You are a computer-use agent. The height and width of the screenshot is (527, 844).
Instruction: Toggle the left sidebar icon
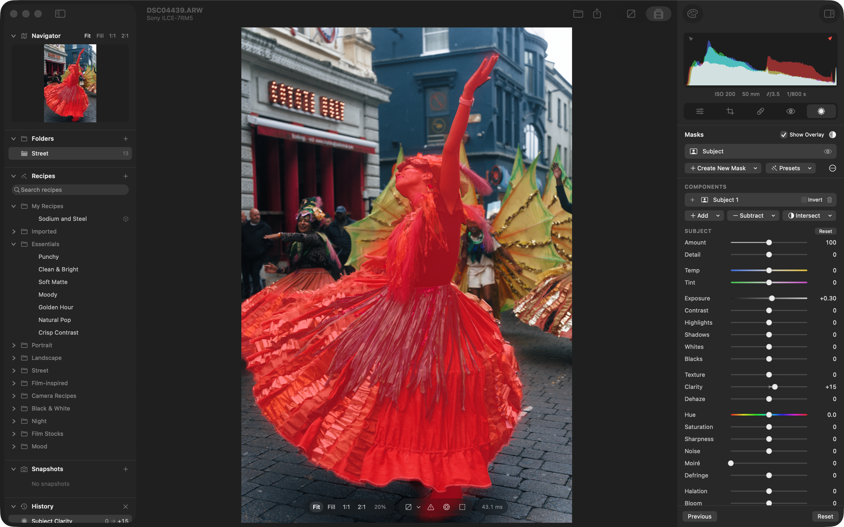(x=60, y=14)
